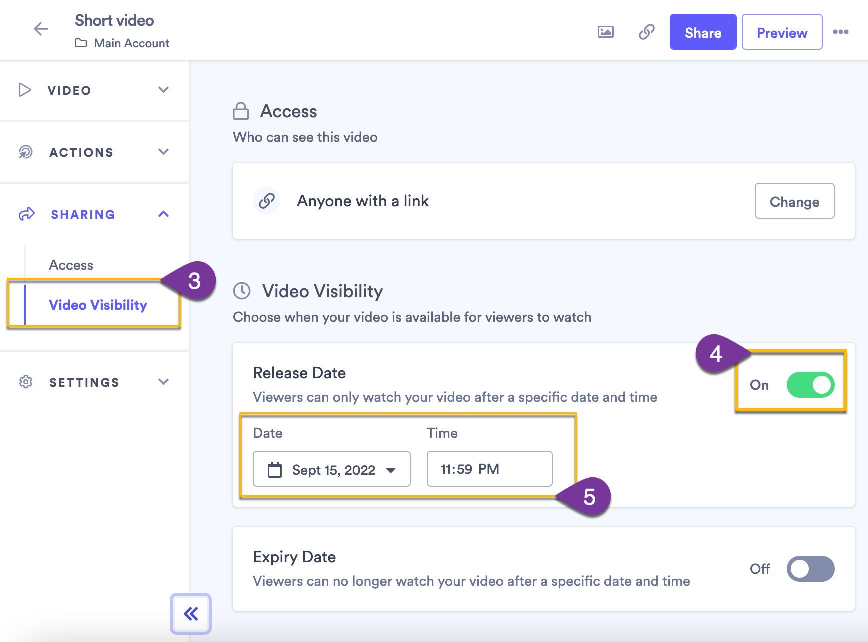
Task: Turn off the Release Date toggle
Action: tap(810, 385)
